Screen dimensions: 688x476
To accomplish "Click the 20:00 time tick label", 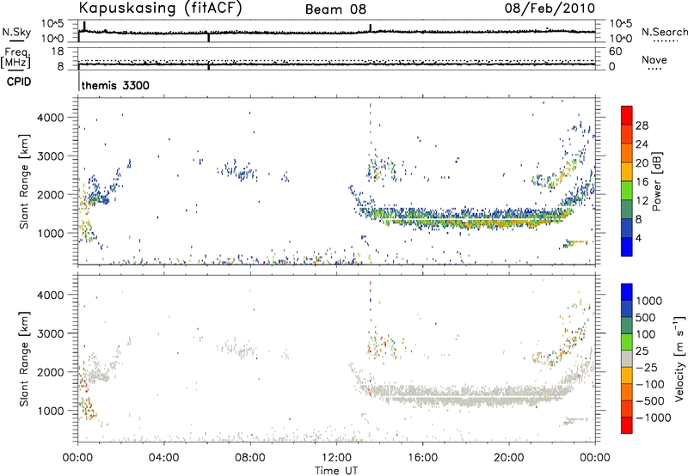I will click(508, 458).
